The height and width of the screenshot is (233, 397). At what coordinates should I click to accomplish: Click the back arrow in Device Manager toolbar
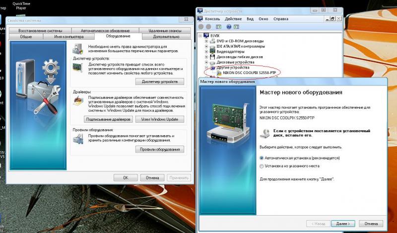coord(201,27)
